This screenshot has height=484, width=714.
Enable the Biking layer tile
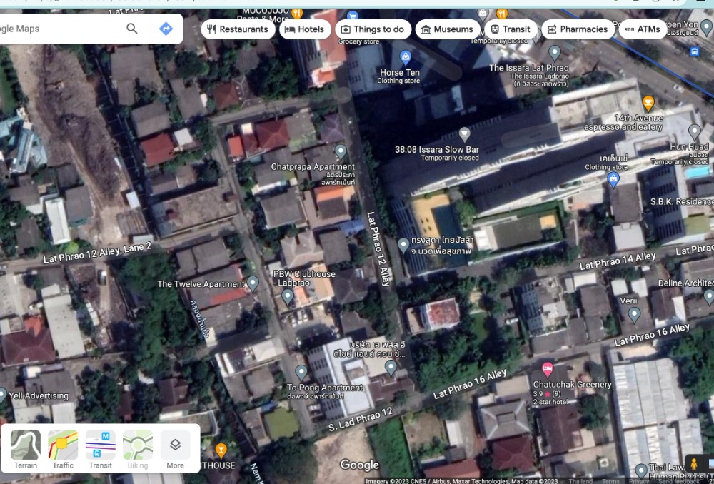click(x=138, y=449)
